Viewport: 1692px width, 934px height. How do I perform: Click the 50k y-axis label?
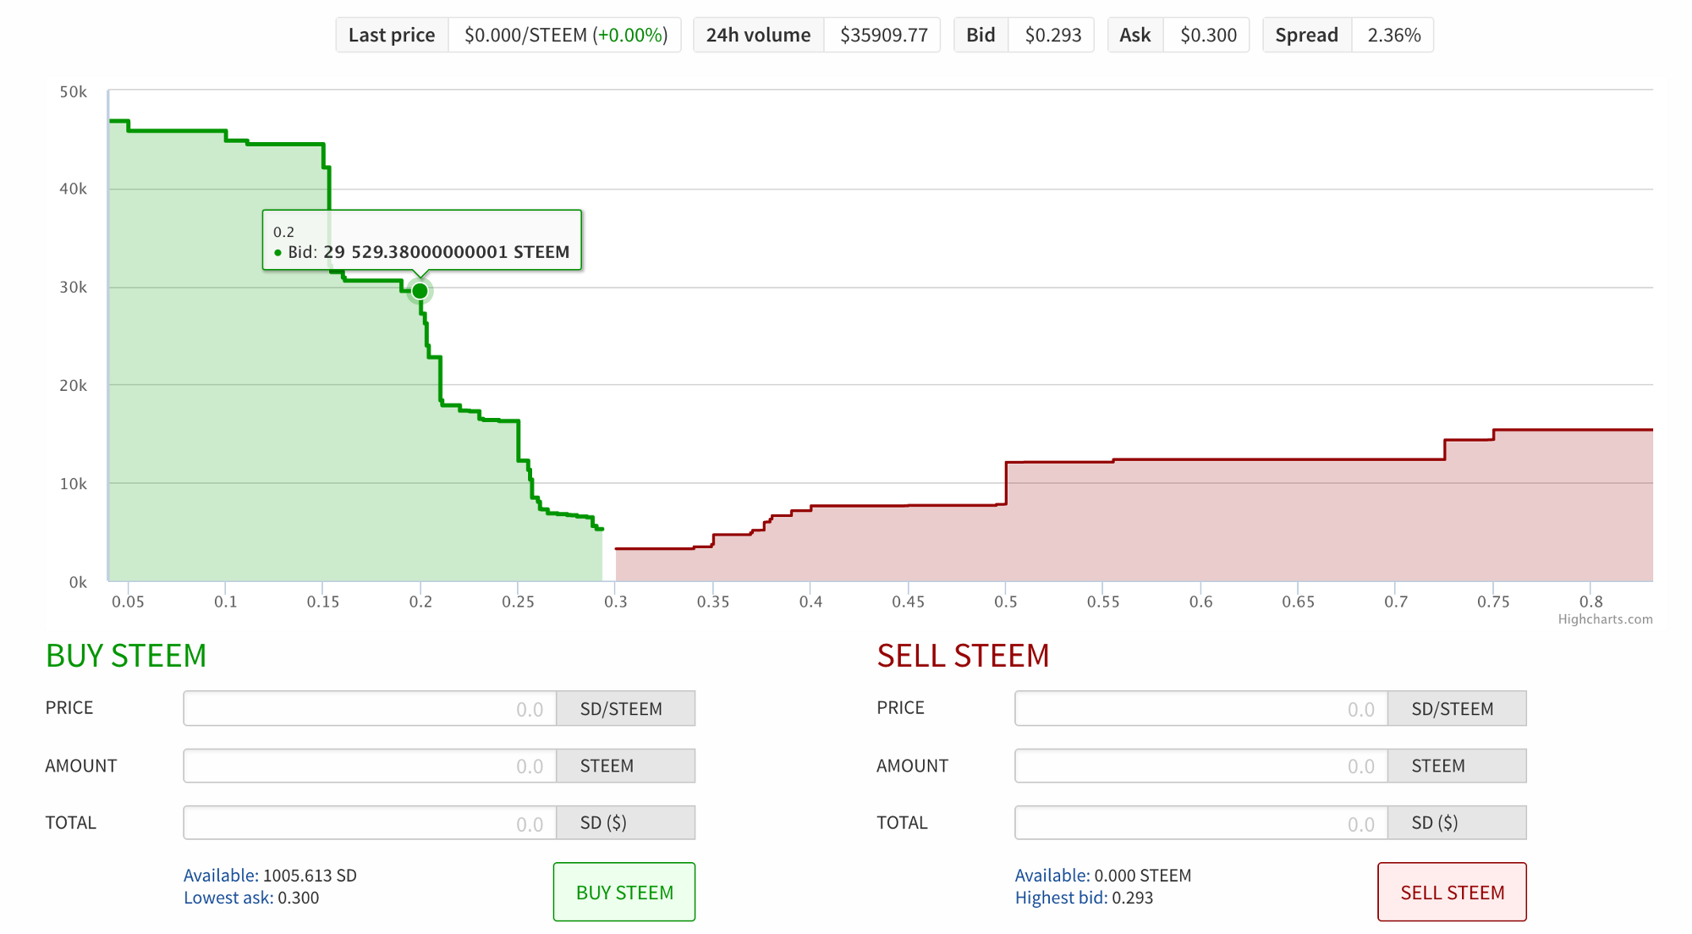[x=73, y=91]
